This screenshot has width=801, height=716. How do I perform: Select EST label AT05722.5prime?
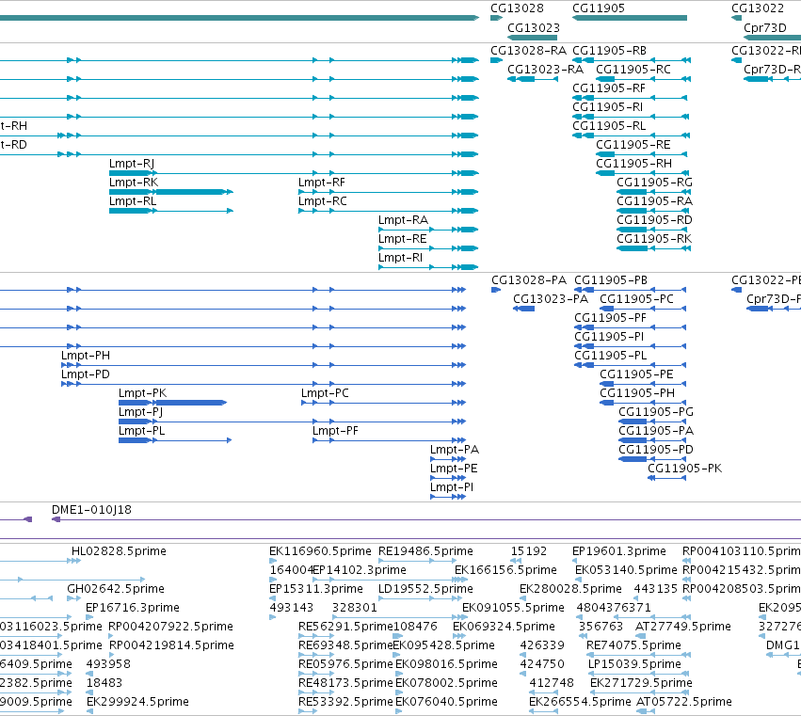(684, 702)
